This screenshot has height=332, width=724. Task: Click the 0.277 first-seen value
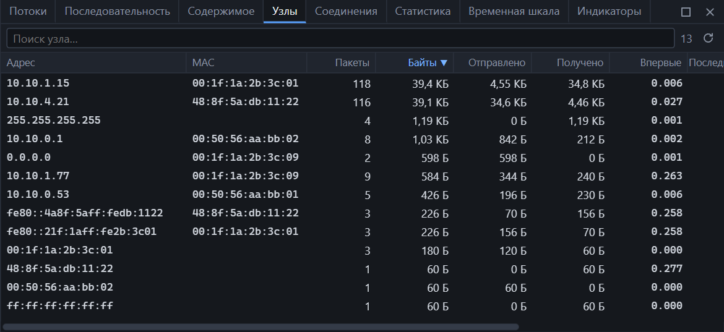point(666,269)
